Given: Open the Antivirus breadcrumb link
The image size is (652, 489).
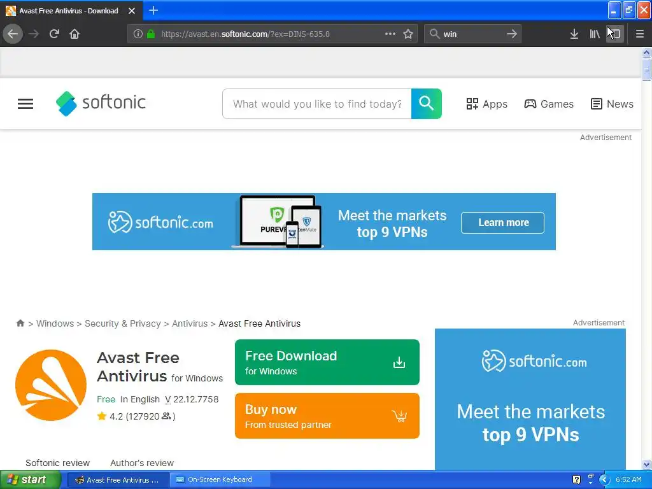Looking at the screenshot, I should (190, 323).
